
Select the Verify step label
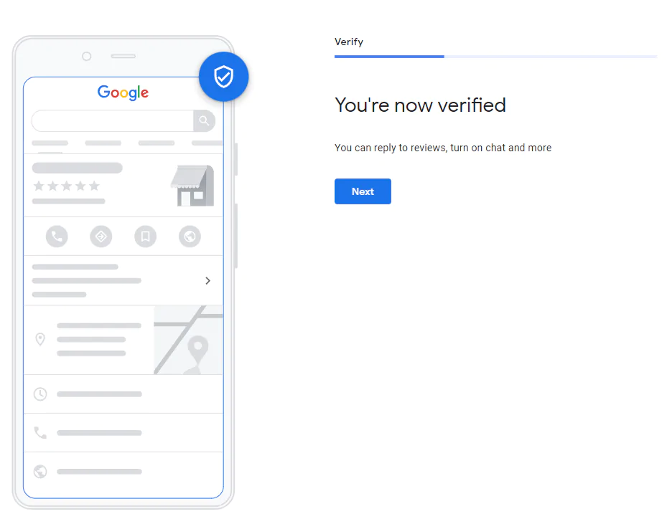(349, 42)
